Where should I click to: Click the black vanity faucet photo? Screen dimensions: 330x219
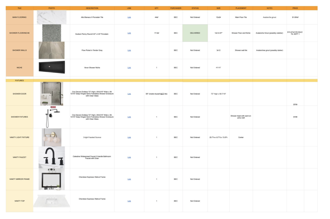pos(52,157)
